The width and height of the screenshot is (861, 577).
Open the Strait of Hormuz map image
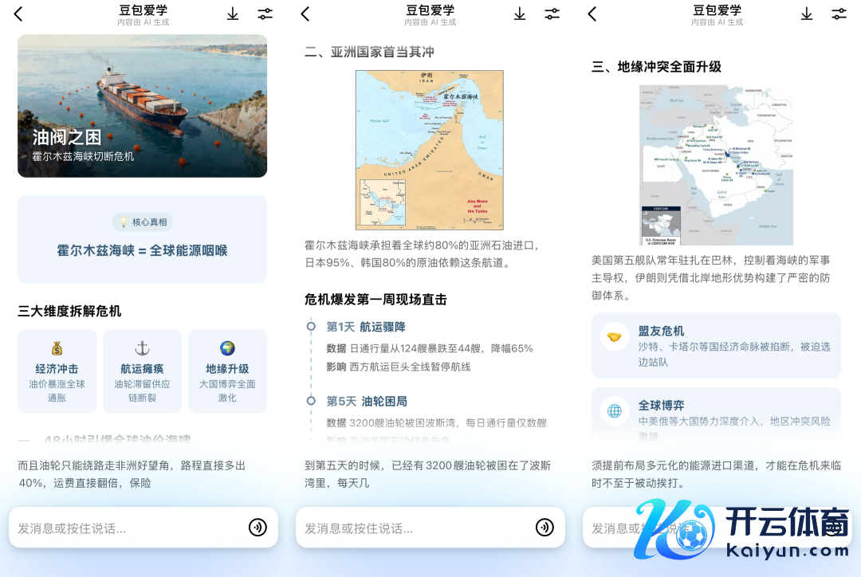click(429, 150)
